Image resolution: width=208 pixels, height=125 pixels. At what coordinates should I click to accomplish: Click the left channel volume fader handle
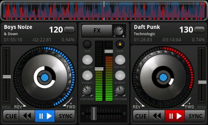[99, 69]
